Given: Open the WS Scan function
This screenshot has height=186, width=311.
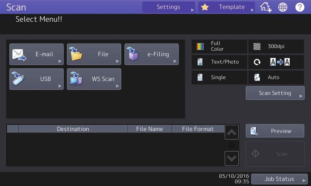Looking at the screenshot, I should [94, 79].
